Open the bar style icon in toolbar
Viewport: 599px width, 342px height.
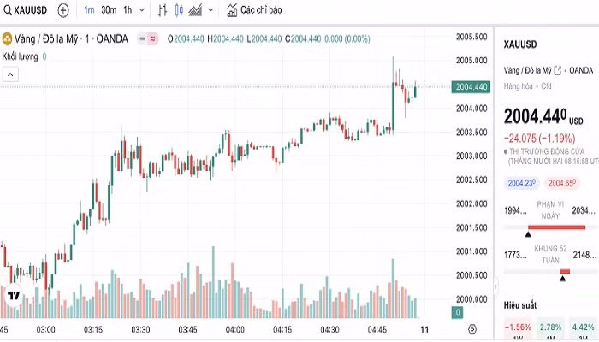[163, 10]
